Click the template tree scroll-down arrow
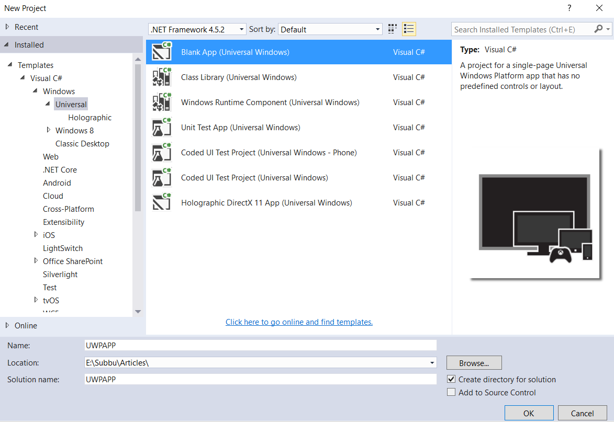Screen dimensions: 614x422 [x=138, y=312]
